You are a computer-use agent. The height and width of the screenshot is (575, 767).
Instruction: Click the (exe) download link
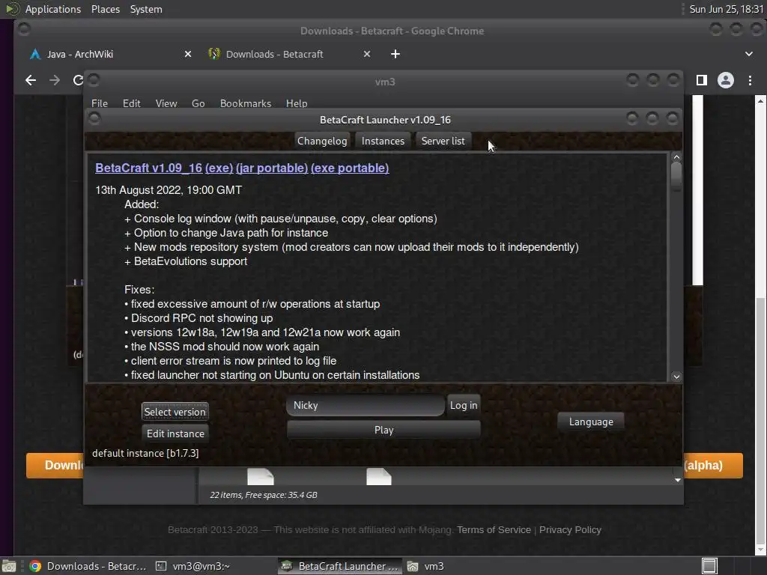pyautogui.click(x=219, y=168)
